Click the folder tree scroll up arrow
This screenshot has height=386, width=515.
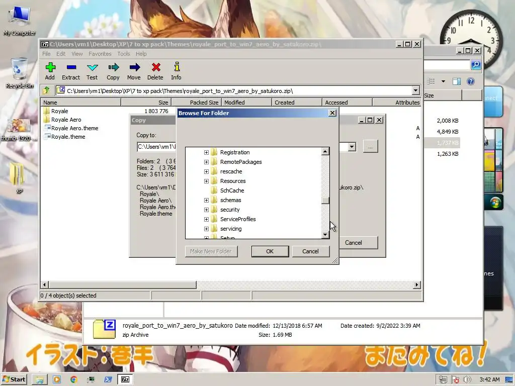pos(325,151)
